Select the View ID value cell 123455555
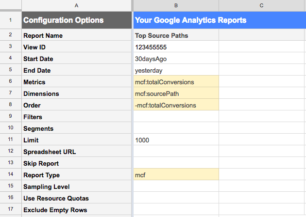This screenshot has width=306, height=217. point(175,47)
